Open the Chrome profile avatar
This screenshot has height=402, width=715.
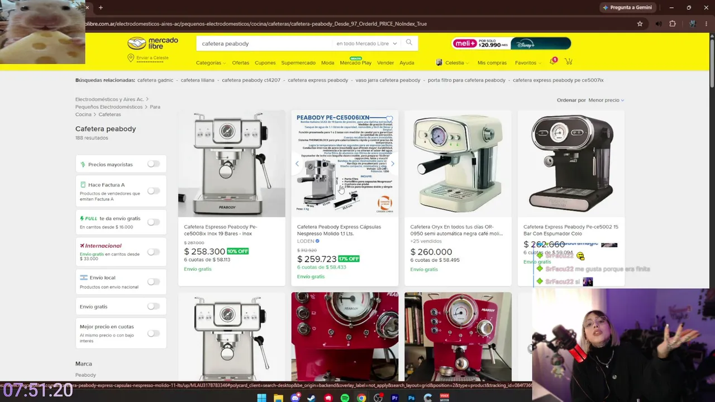tap(692, 23)
